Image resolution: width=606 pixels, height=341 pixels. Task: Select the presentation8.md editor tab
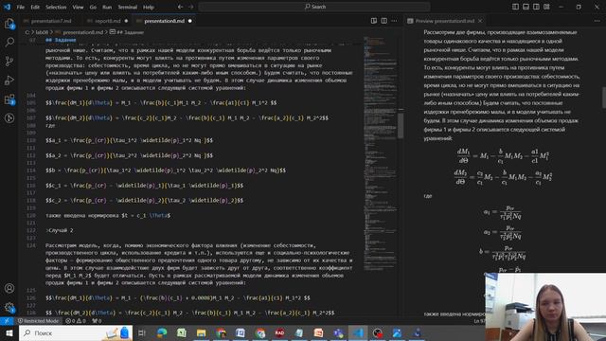point(164,21)
